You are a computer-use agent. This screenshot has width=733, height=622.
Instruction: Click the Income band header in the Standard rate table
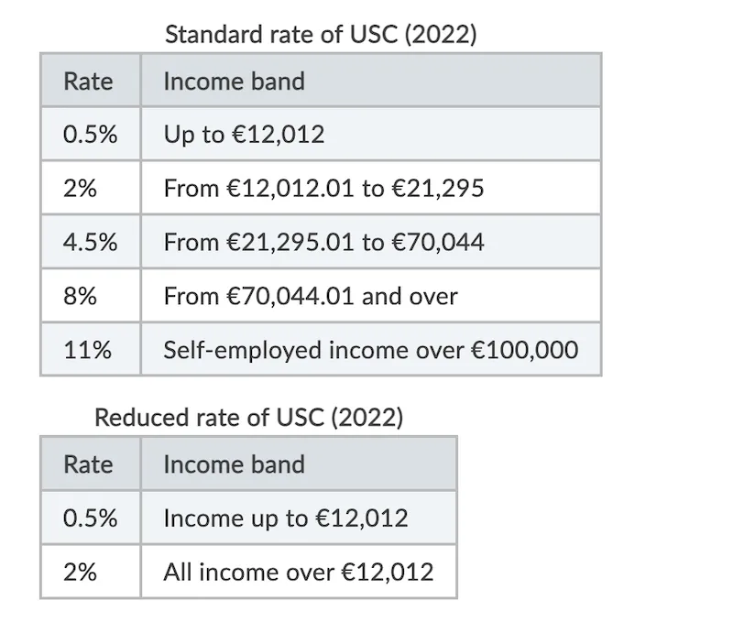click(234, 81)
